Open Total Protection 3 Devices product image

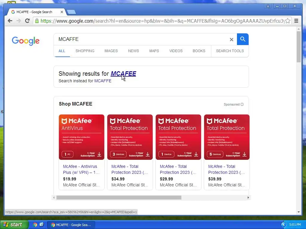(x=130, y=137)
